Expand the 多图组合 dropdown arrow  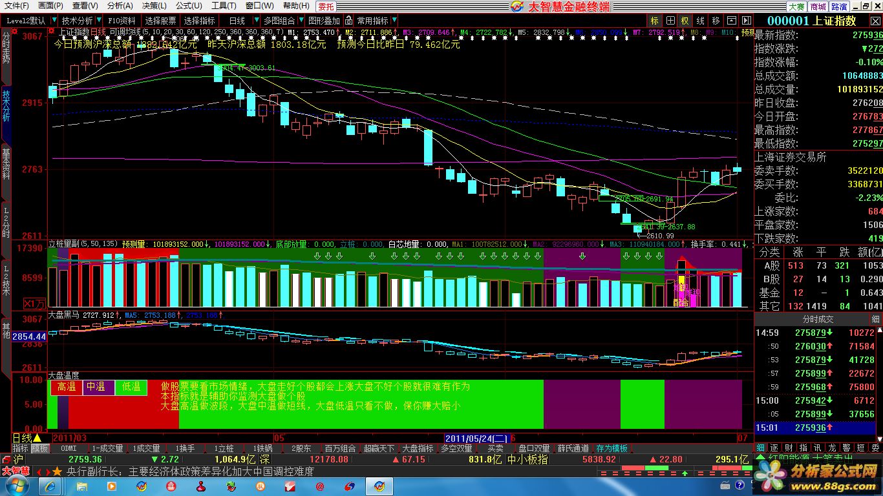pos(300,21)
